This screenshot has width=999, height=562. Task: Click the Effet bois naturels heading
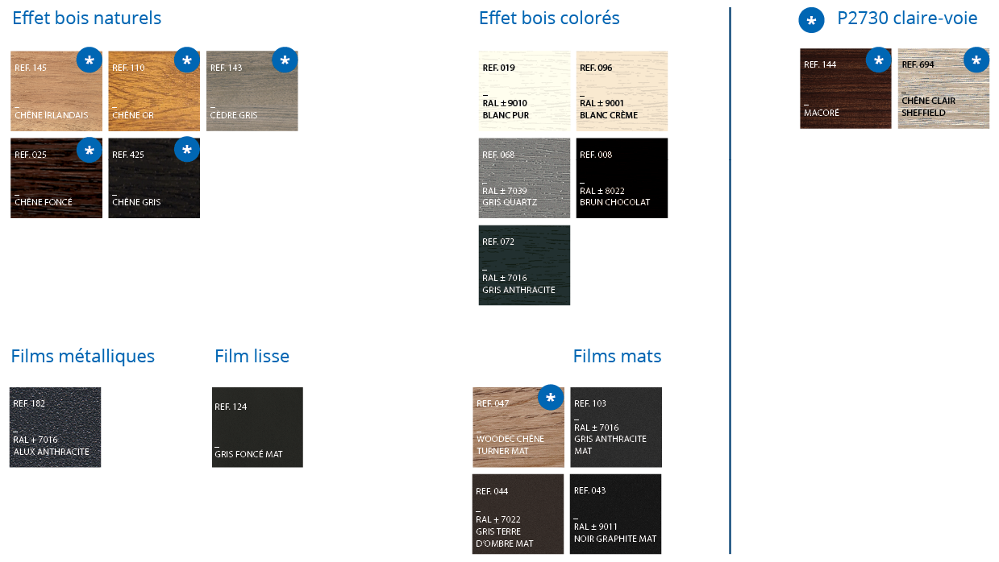87,18
